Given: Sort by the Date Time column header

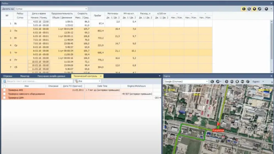Looking at the screenshot, I should tap(102, 86).
